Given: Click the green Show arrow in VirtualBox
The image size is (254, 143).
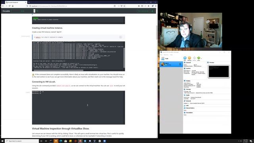Looking at the screenshot, I should pyautogui.click(x=198, y=58).
